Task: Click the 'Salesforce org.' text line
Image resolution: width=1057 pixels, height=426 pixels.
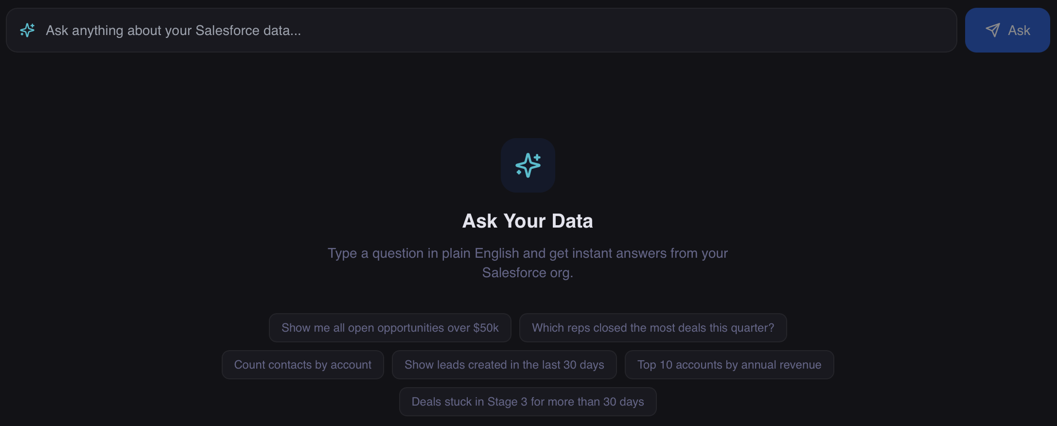Action: (x=528, y=273)
